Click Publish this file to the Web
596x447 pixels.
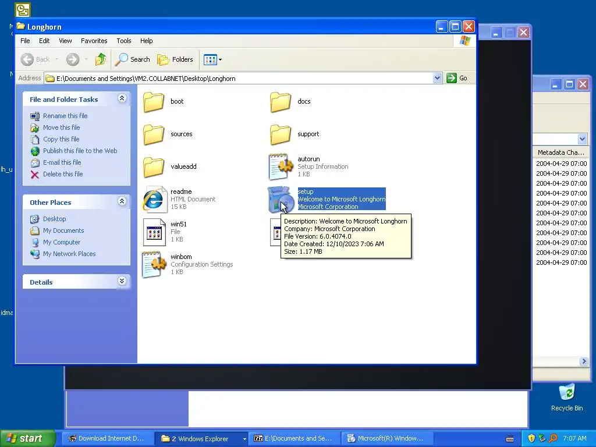click(x=80, y=151)
